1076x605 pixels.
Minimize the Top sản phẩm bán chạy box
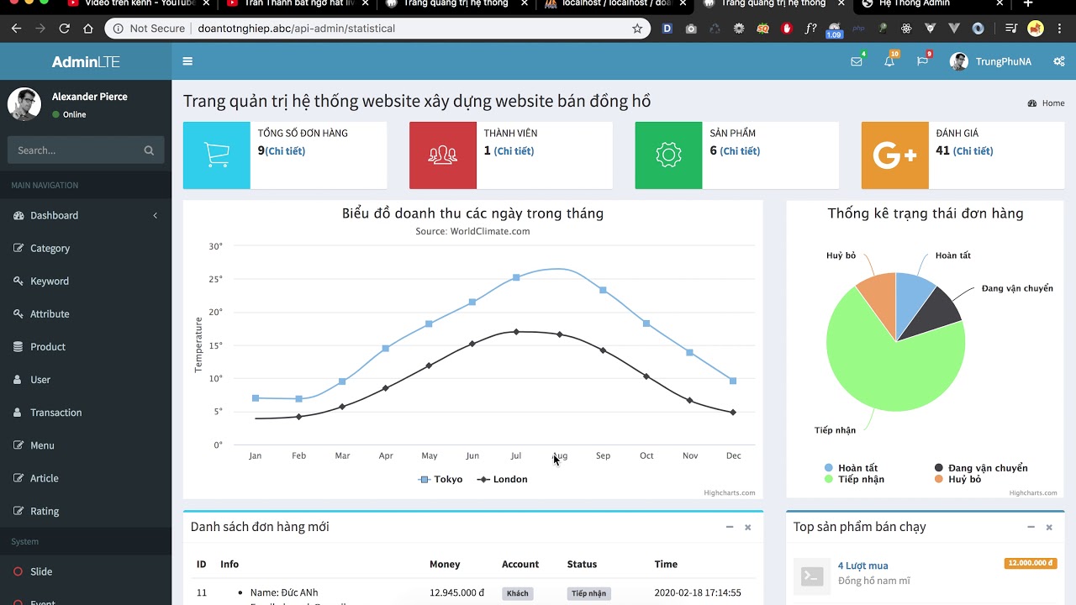1031,527
